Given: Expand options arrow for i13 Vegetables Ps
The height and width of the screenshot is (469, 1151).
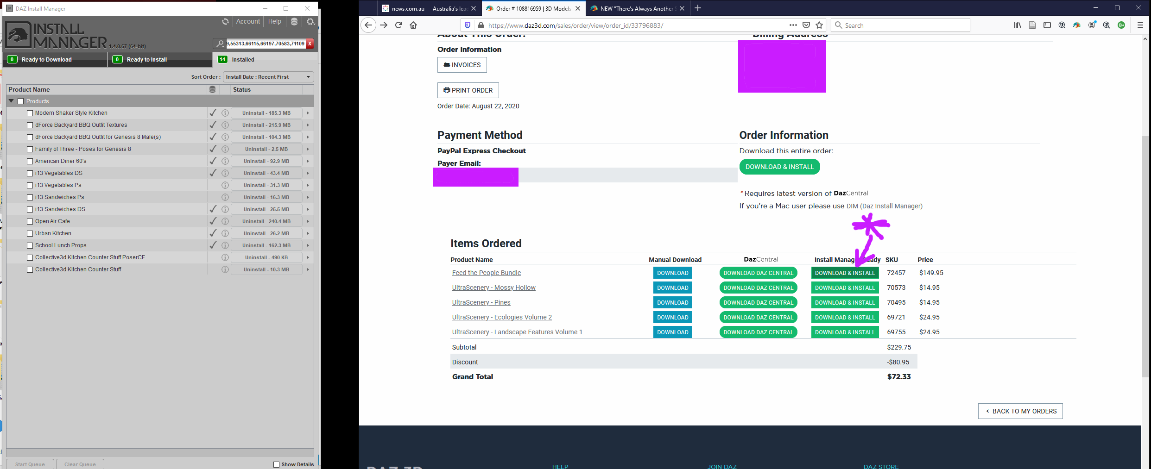Looking at the screenshot, I should coord(308,185).
